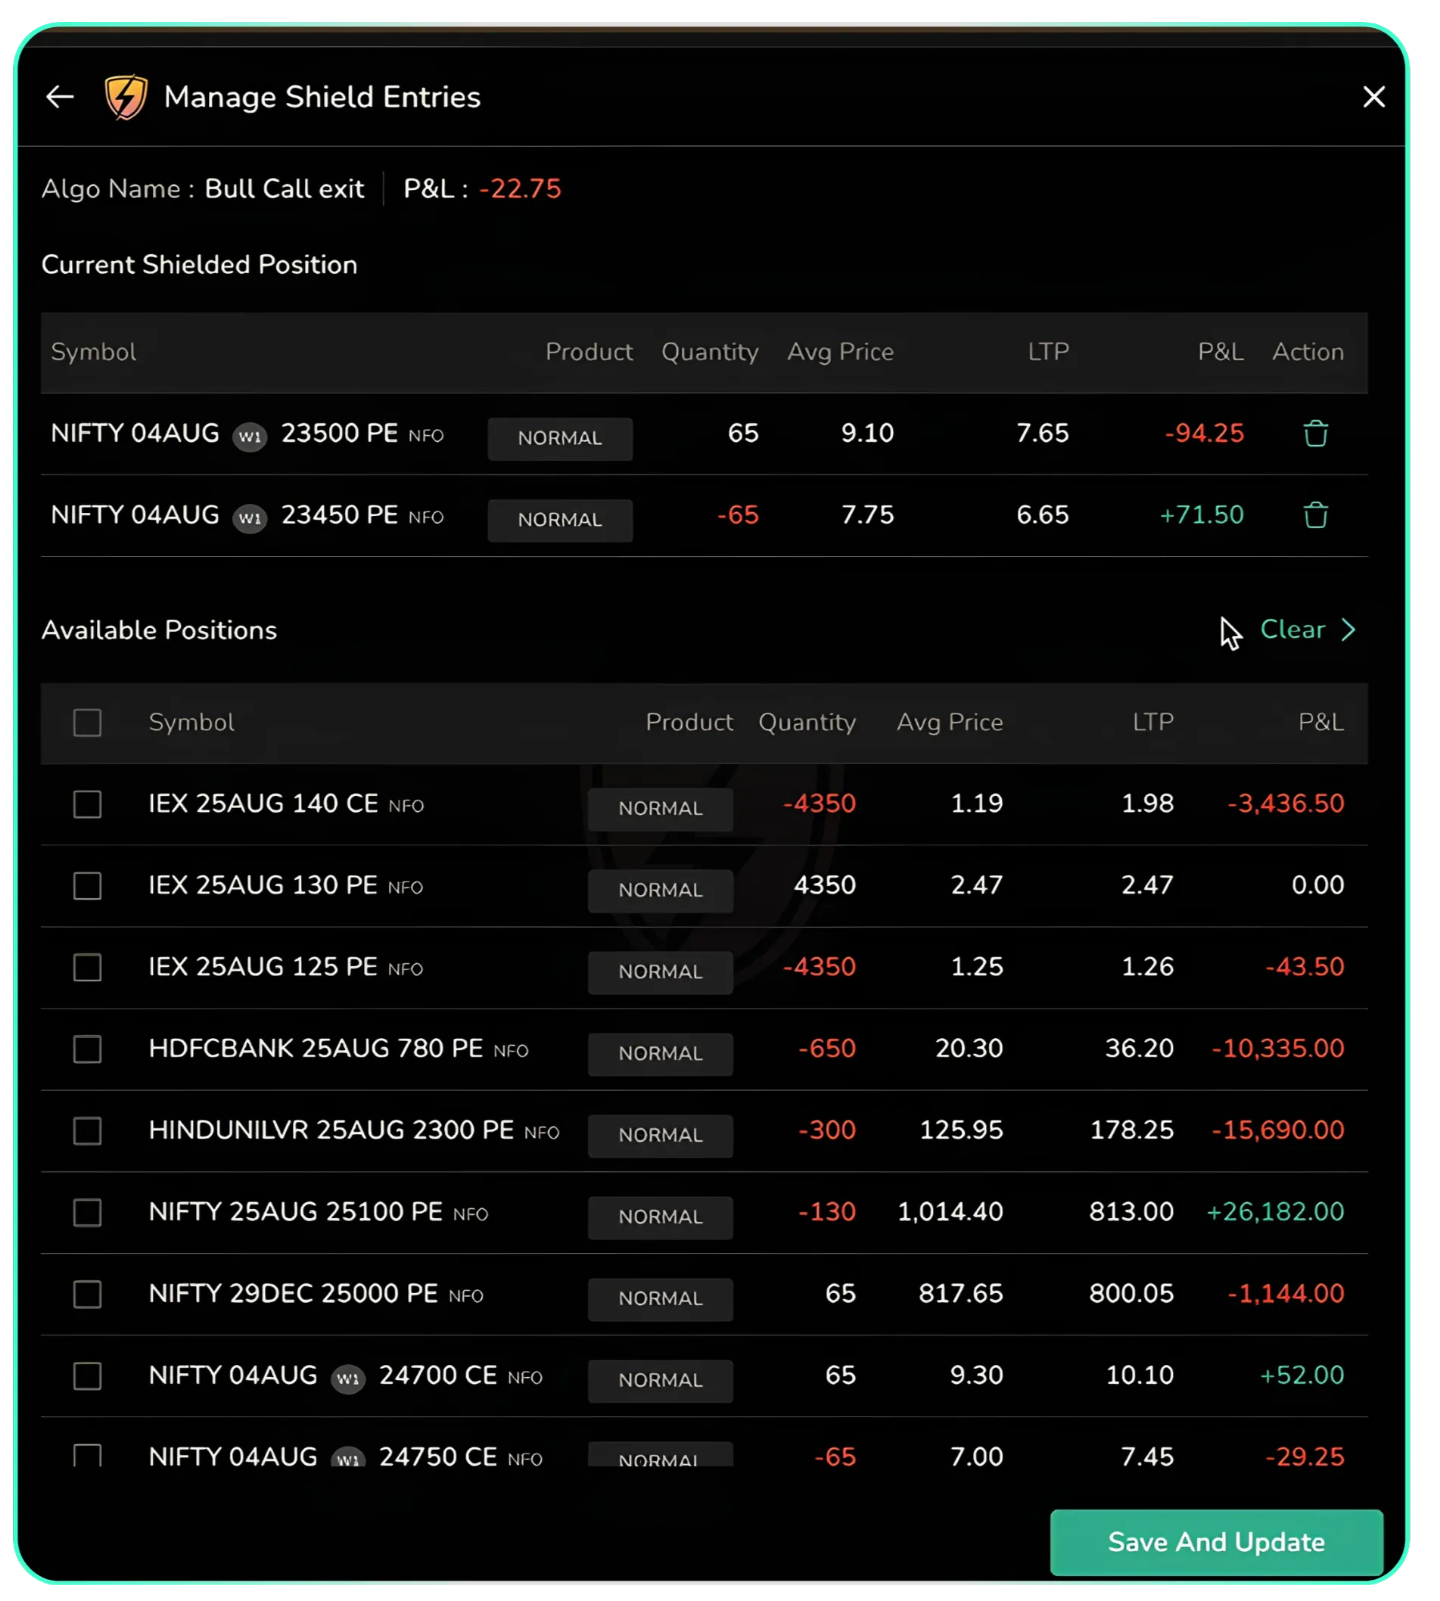Click the Manage Shield Entries title
The image size is (1440, 1601).
point(322,98)
